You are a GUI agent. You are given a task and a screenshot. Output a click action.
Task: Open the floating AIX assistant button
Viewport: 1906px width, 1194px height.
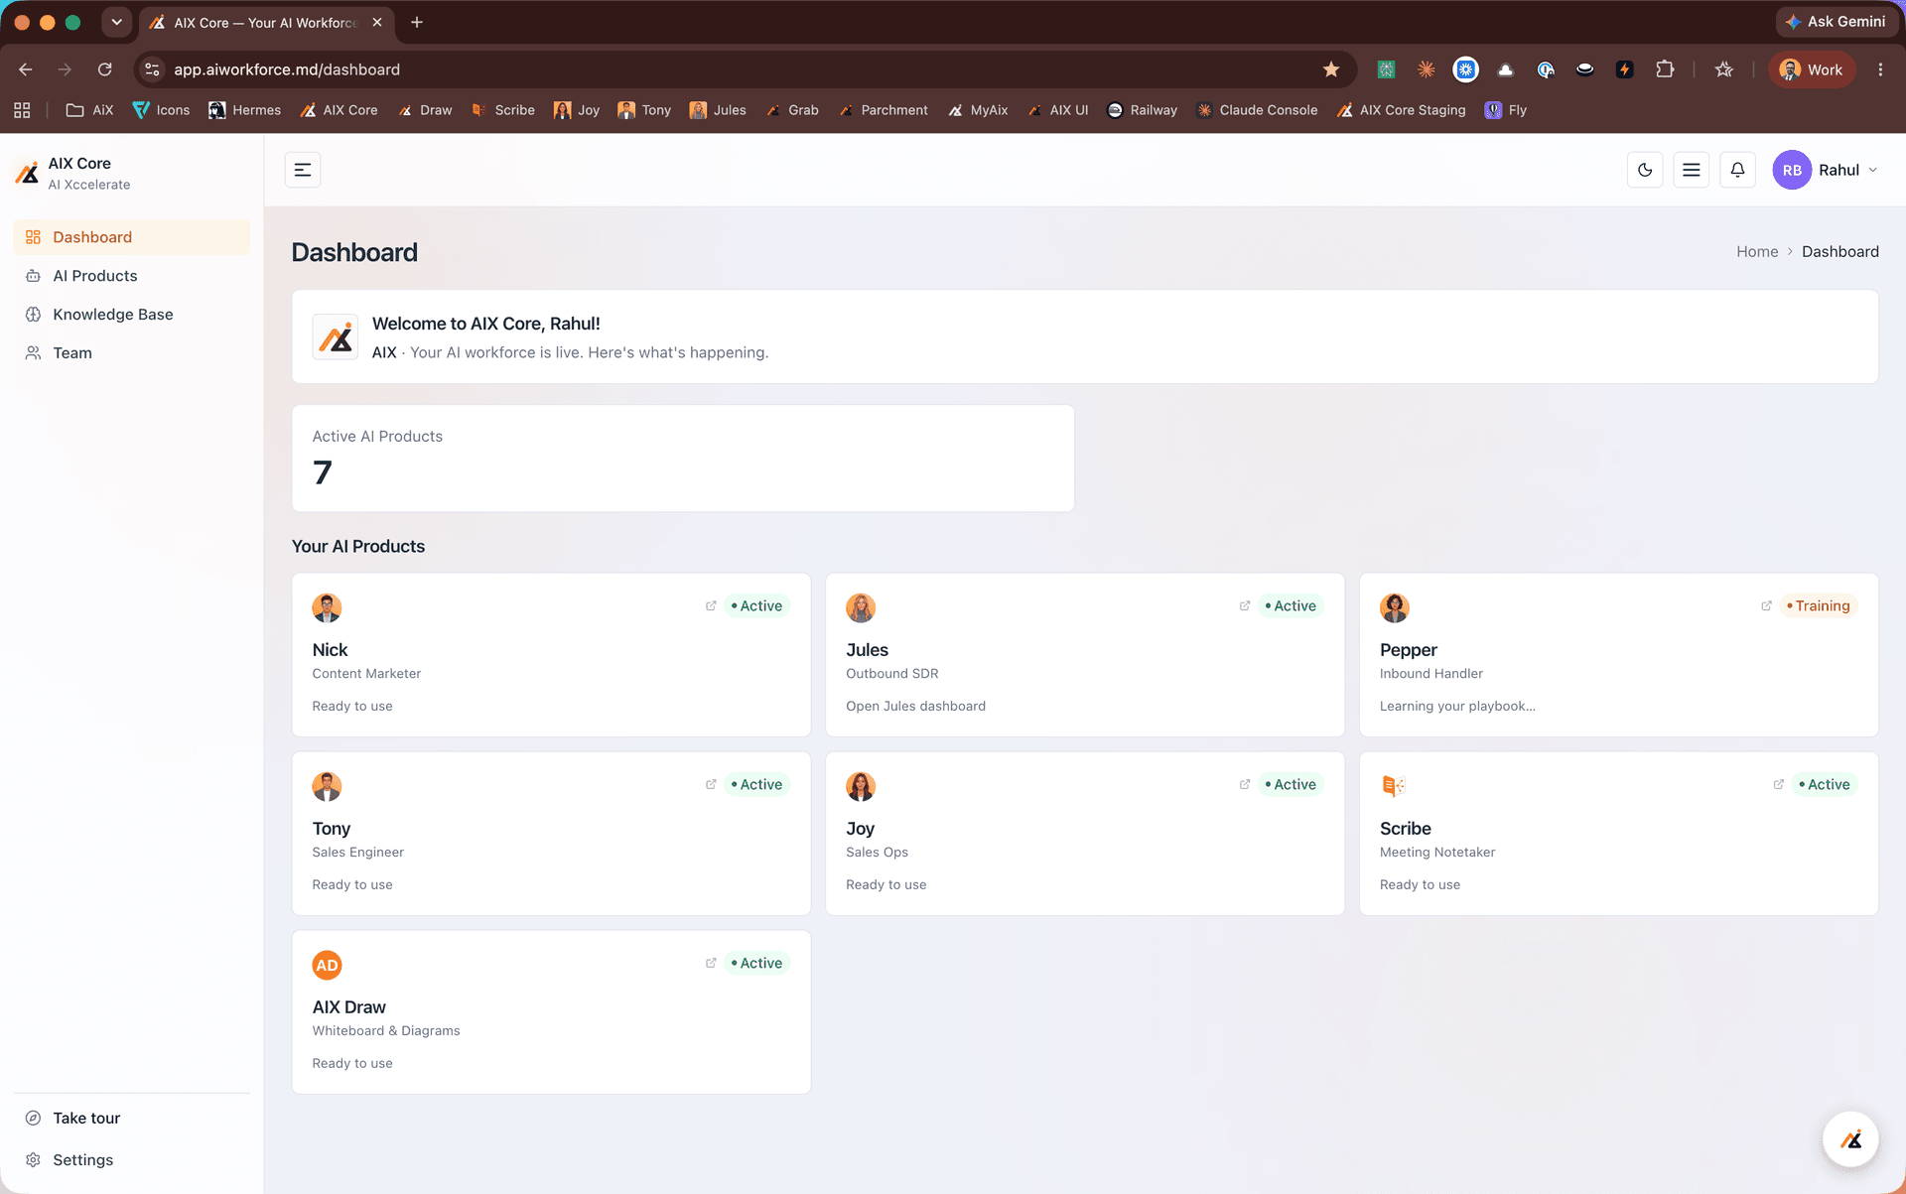pos(1850,1139)
